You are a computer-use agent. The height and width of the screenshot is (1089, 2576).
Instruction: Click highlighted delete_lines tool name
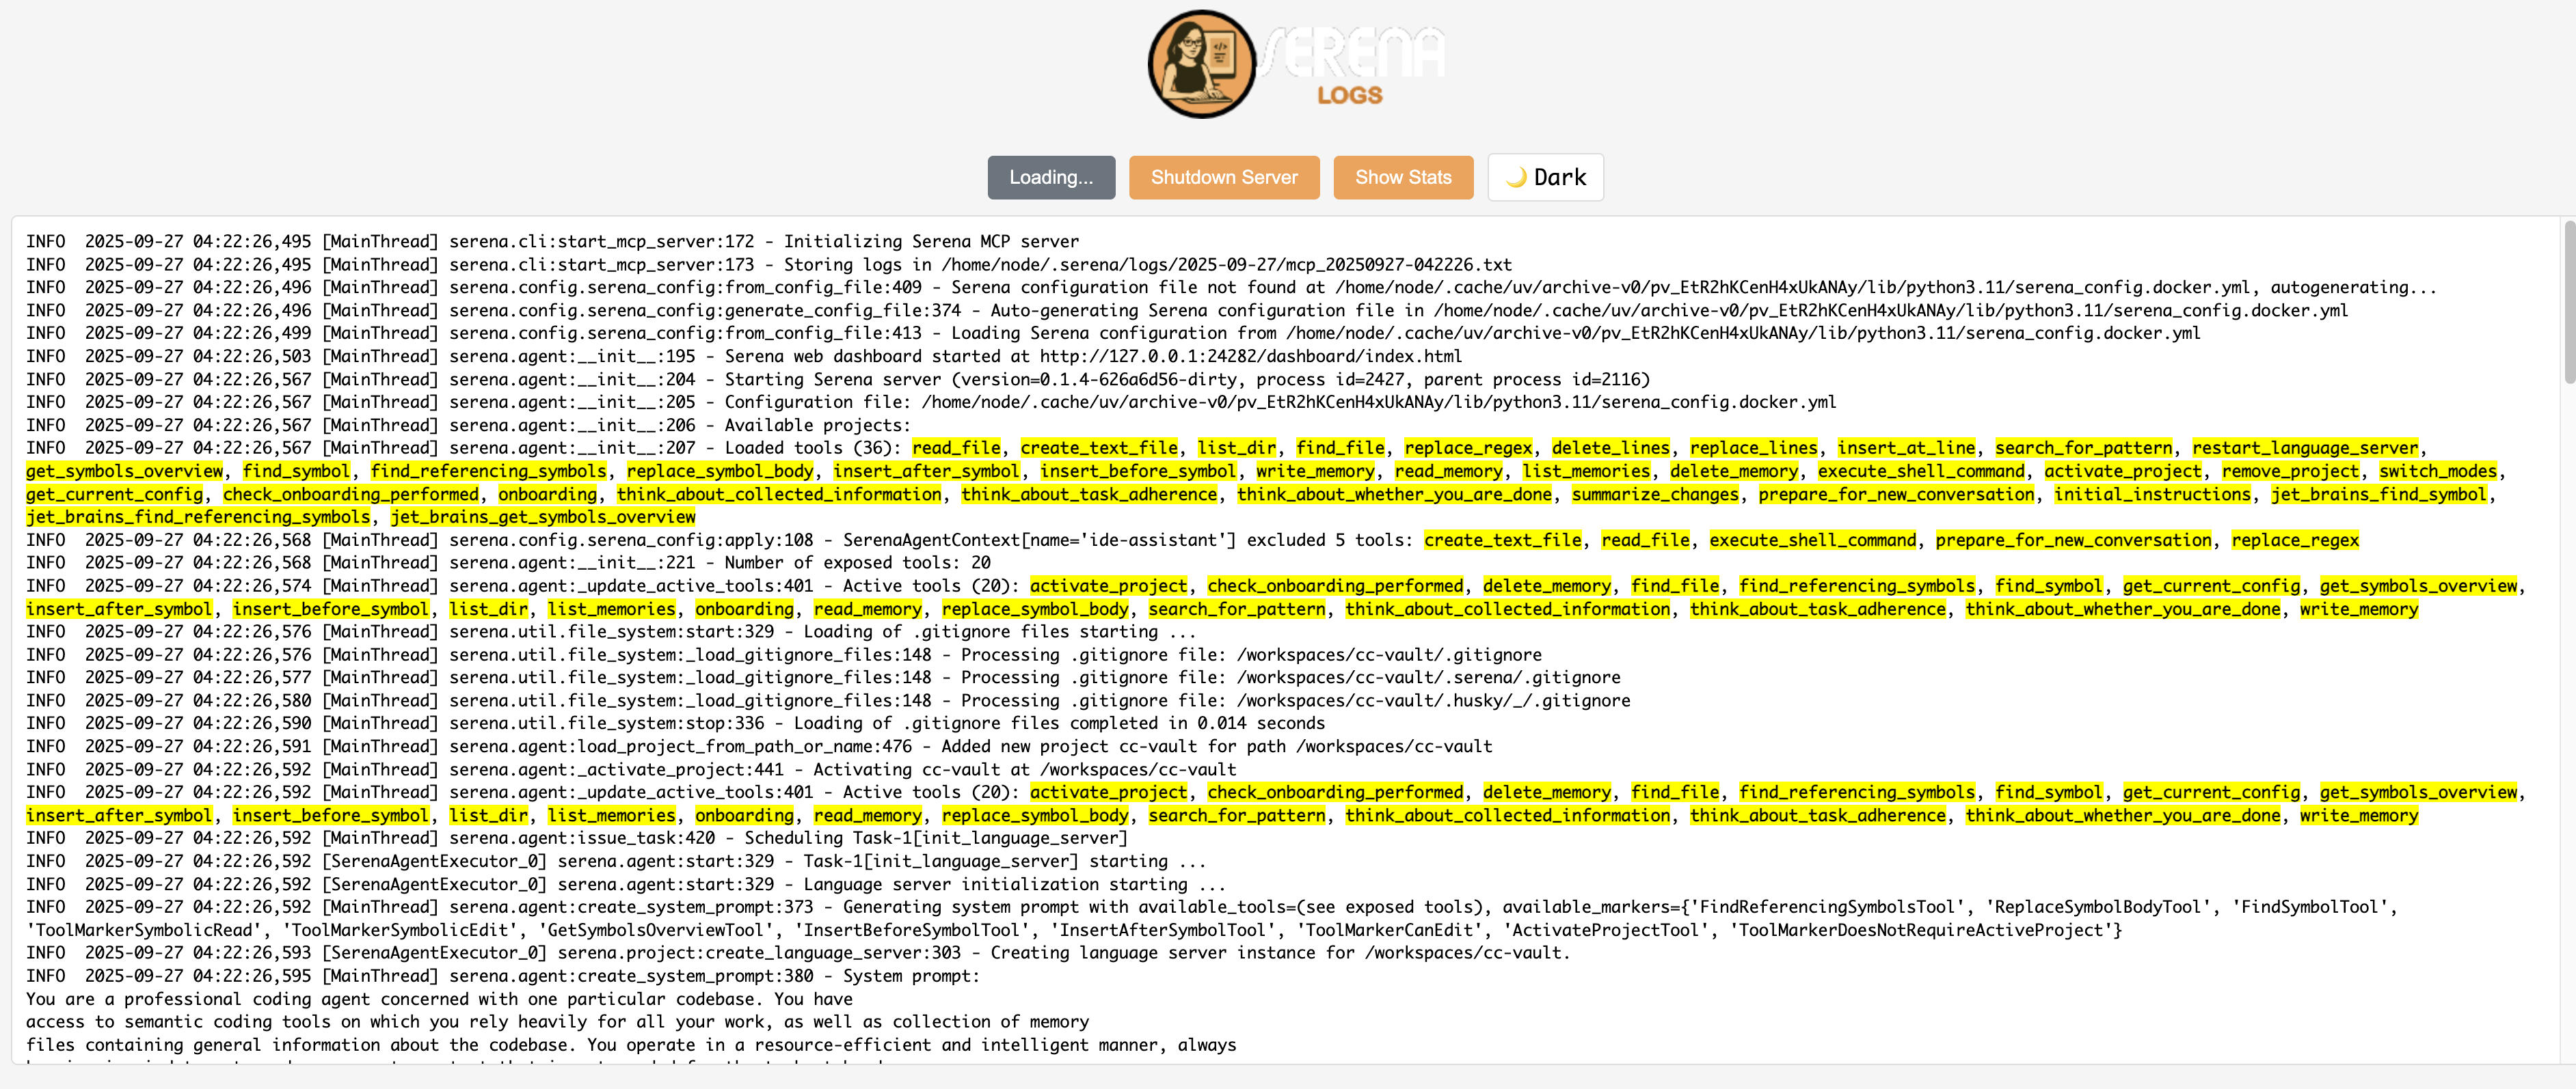[1610, 449]
